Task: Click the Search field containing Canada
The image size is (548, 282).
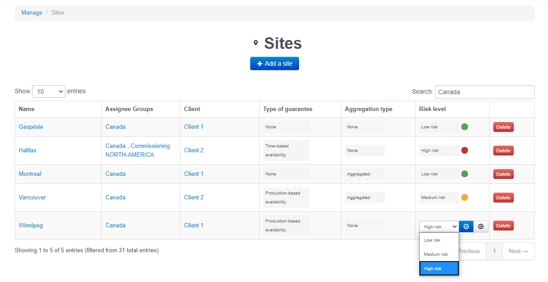Action: coord(484,91)
